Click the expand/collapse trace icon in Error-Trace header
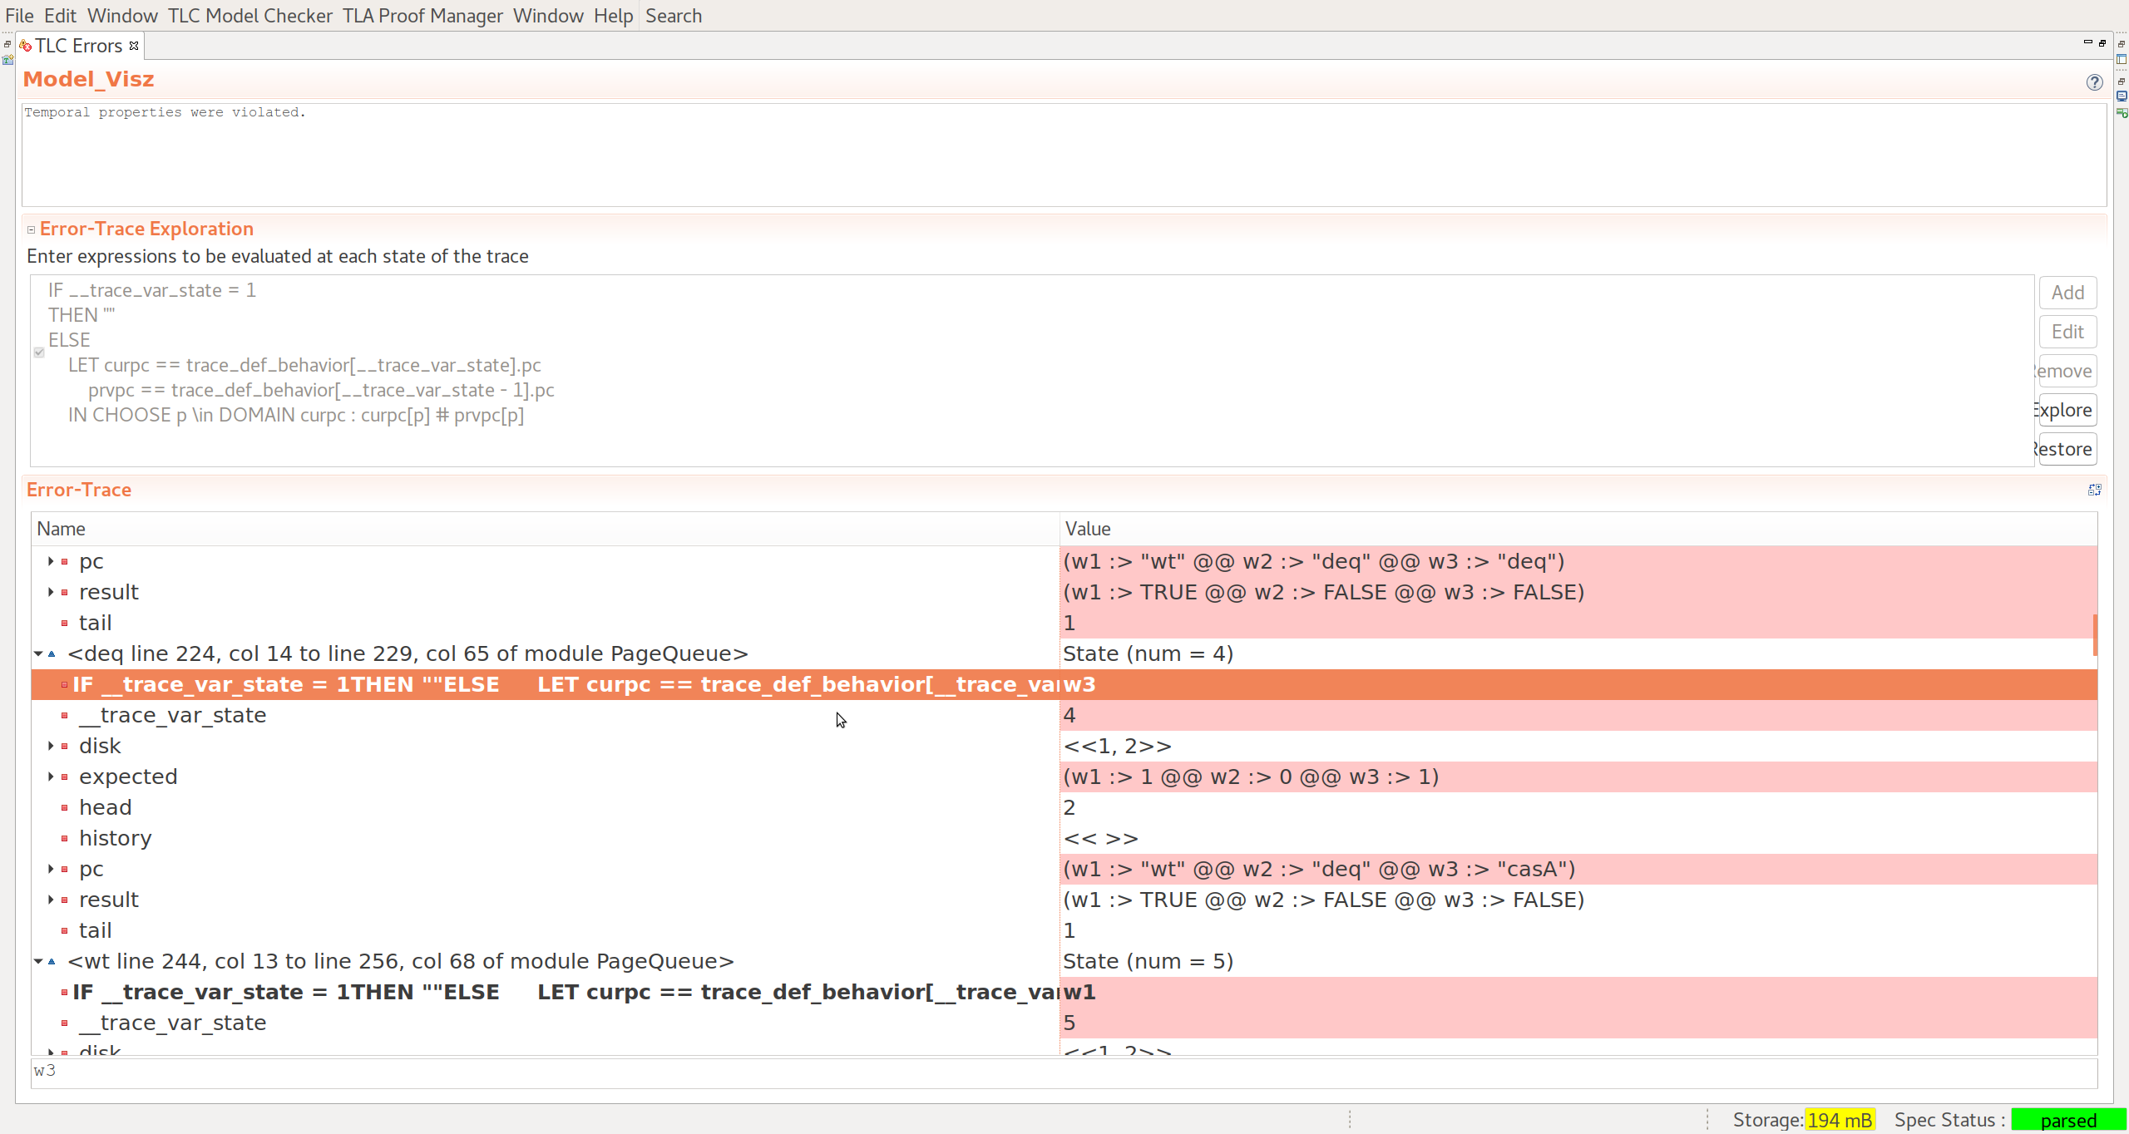 [2095, 489]
